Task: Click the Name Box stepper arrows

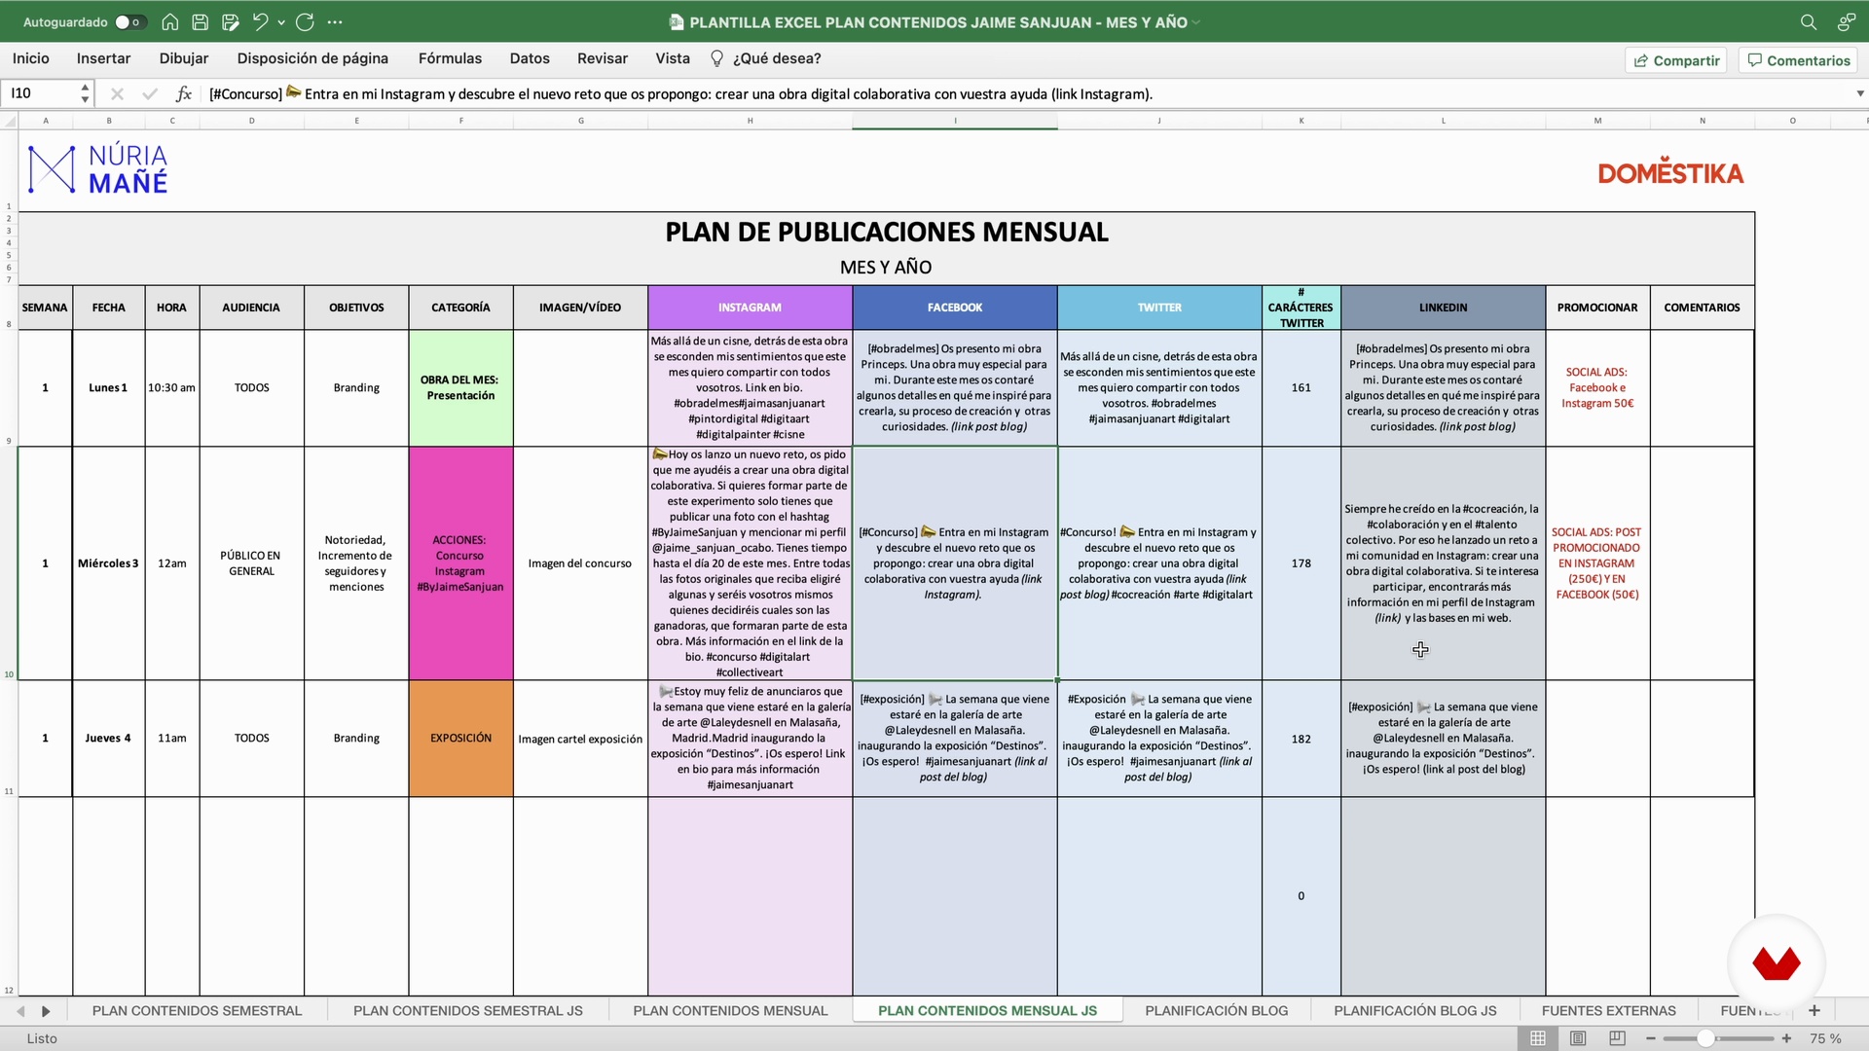Action: pyautogui.click(x=85, y=93)
